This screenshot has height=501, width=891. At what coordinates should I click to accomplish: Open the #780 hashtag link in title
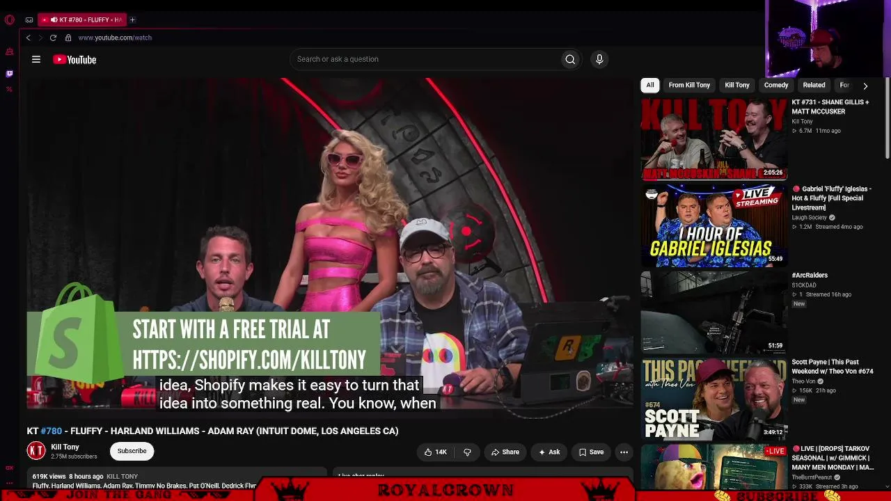point(52,431)
